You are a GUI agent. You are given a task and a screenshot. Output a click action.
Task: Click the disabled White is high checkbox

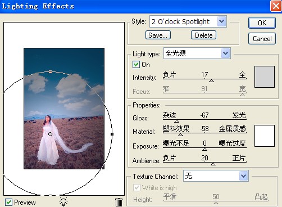pos(137,187)
